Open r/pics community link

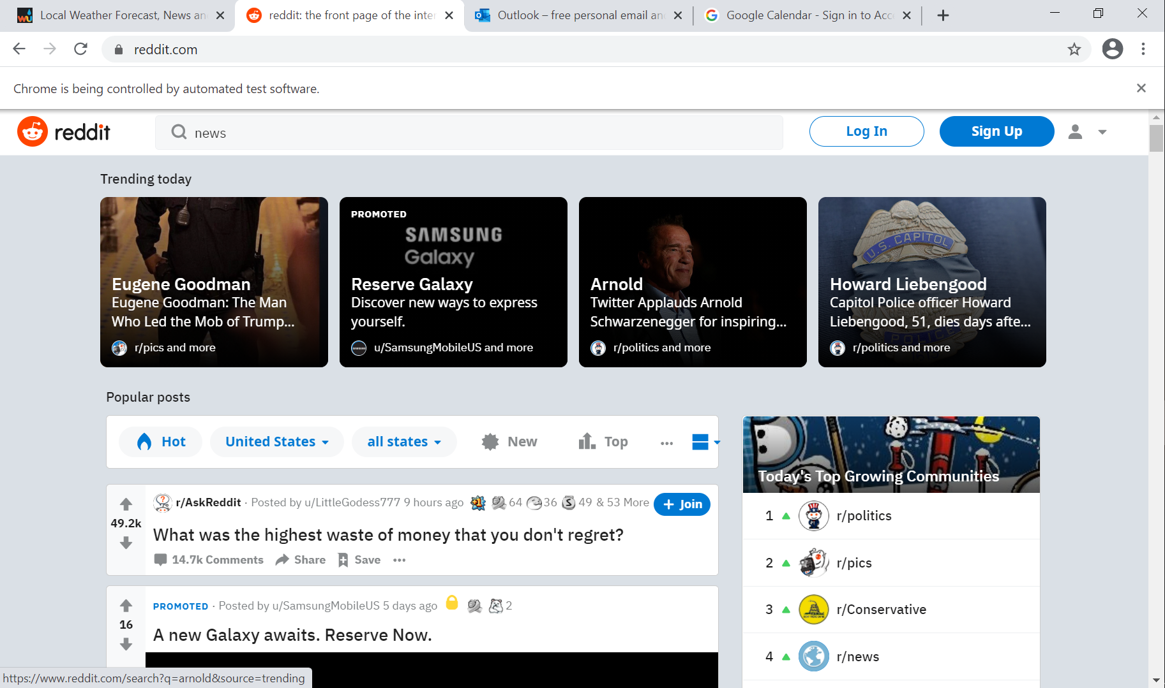tap(854, 563)
